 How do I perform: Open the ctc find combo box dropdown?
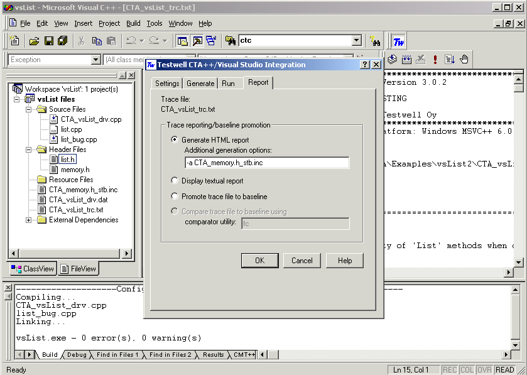(356, 41)
